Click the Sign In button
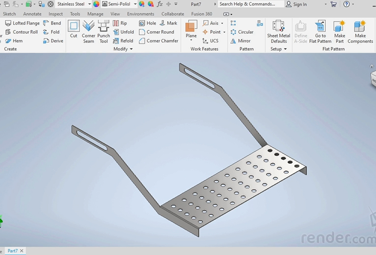The height and width of the screenshot is (255, 376). click(x=296, y=4)
